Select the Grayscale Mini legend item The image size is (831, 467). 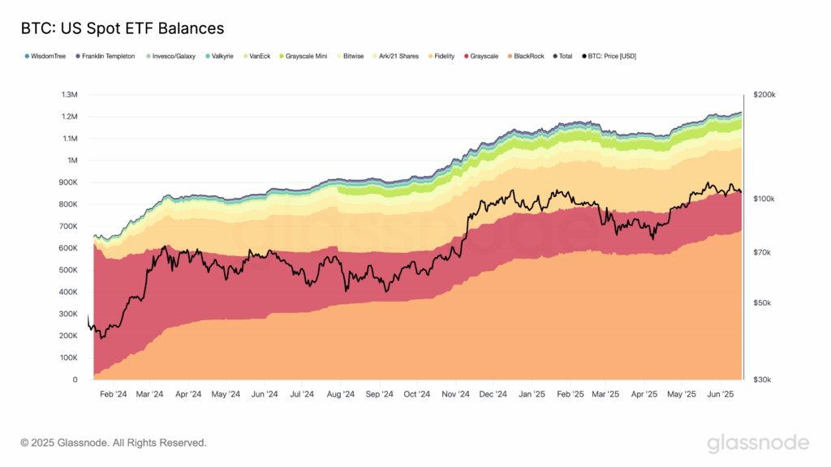pos(304,56)
